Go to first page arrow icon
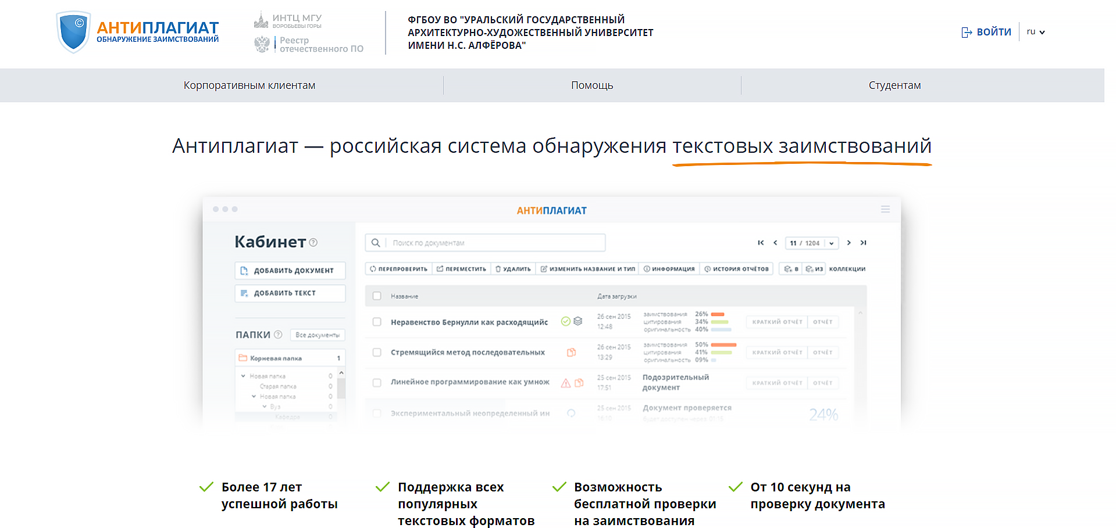The image size is (1116, 528). click(761, 243)
